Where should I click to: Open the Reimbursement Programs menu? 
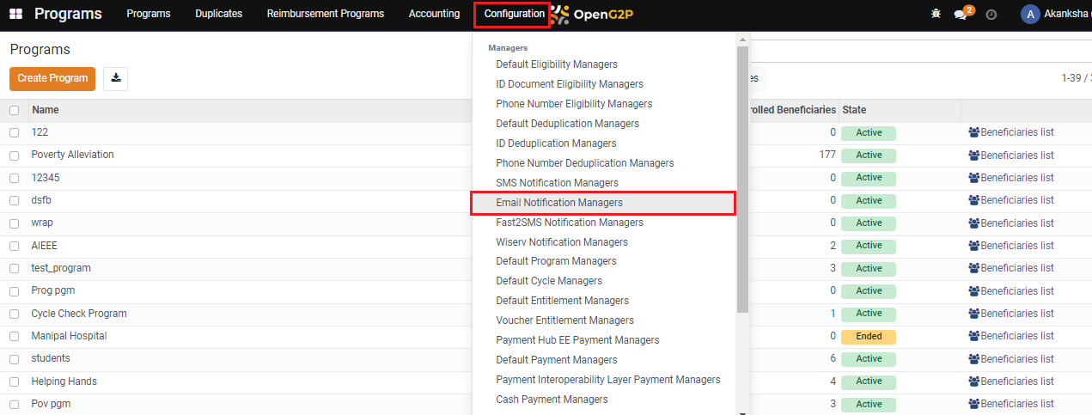click(x=326, y=14)
